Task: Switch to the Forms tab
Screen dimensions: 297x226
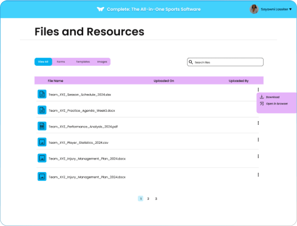Action: tap(61, 62)
